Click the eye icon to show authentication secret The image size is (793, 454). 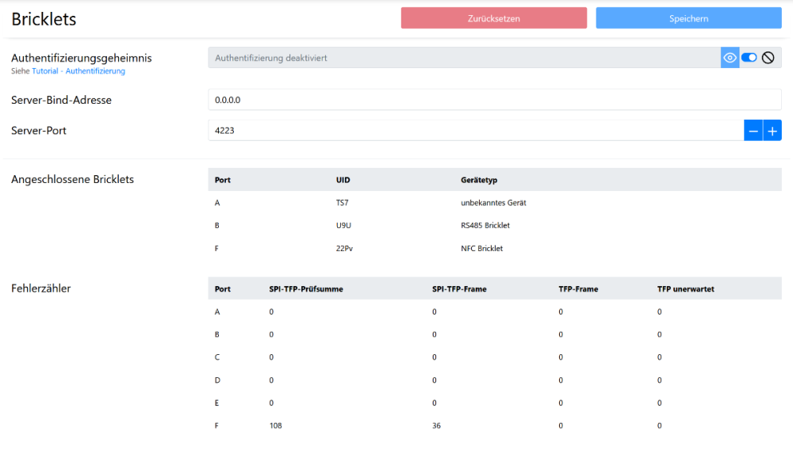pyautogui.click(x=730, y=58)
